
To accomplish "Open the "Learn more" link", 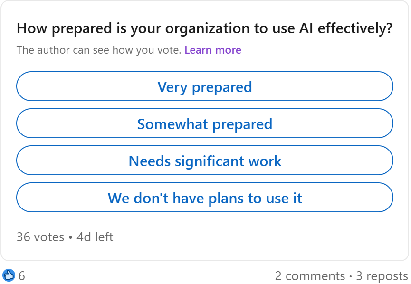I will pos(213,50).
